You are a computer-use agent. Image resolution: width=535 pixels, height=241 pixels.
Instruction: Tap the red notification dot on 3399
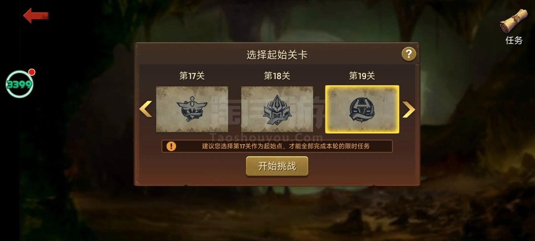32,72
